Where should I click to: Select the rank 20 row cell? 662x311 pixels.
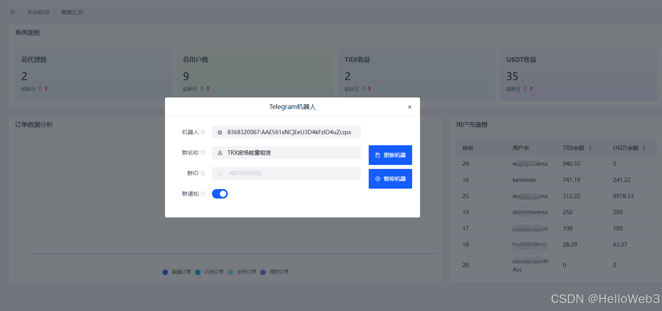click(x=466, y=265)
